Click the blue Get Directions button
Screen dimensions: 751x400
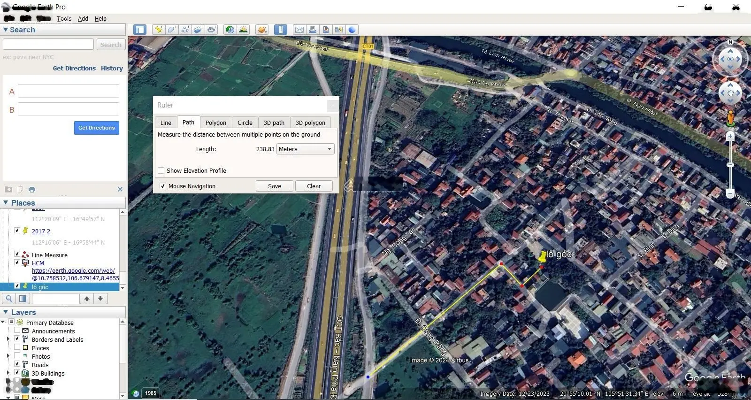[x=97, y=128]
